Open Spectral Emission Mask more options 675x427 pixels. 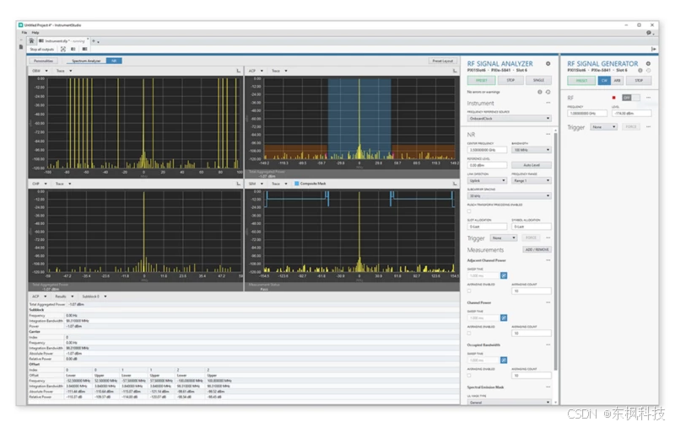coord(548,387)
